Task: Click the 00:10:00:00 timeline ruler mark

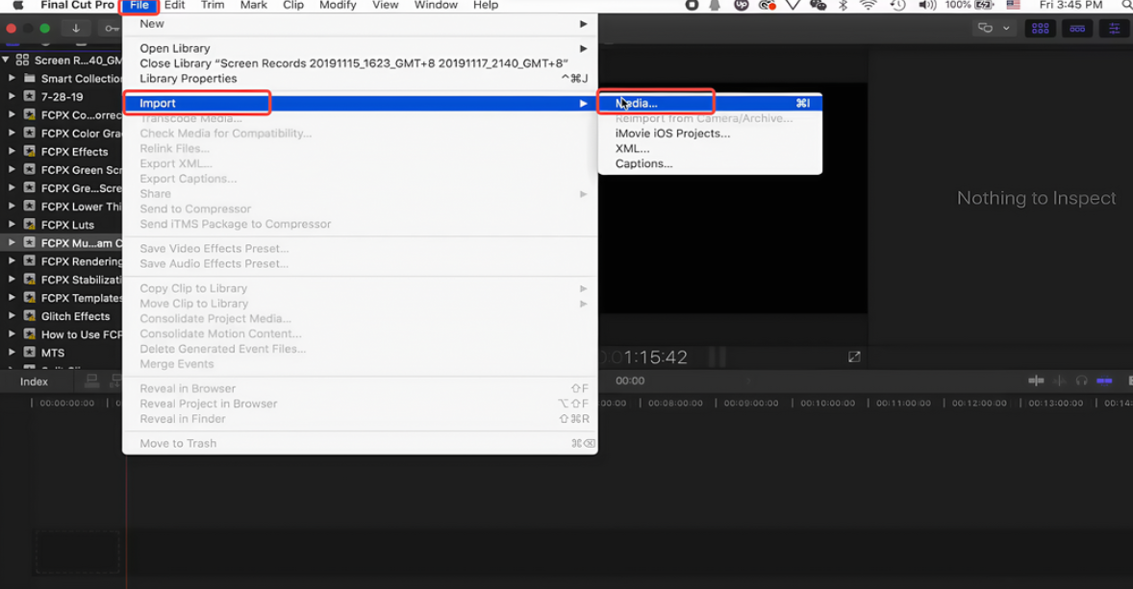Action: pos(827,403)
